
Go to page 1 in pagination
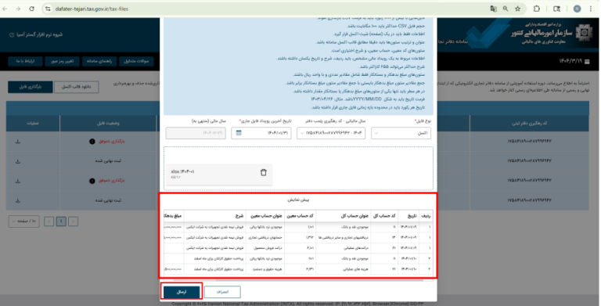(x=61, y=221)
